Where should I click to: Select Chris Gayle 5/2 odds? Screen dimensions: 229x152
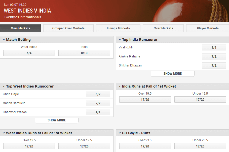click(98, 94)
